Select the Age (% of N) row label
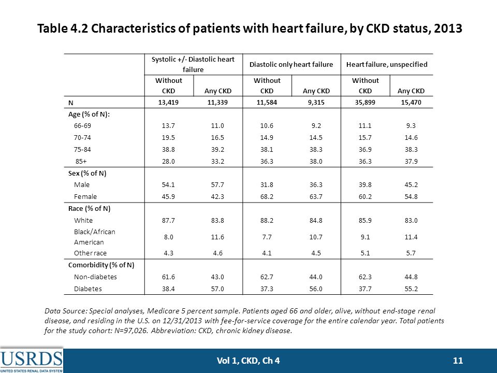This screenshot has height=373, width=497. (x=89, y=114)
